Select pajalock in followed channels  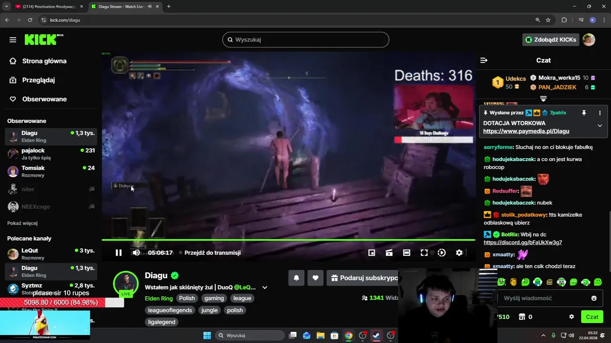coord(51,154)
